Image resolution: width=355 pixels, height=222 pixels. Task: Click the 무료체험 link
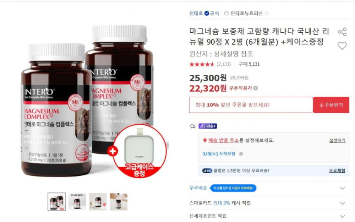337,171
